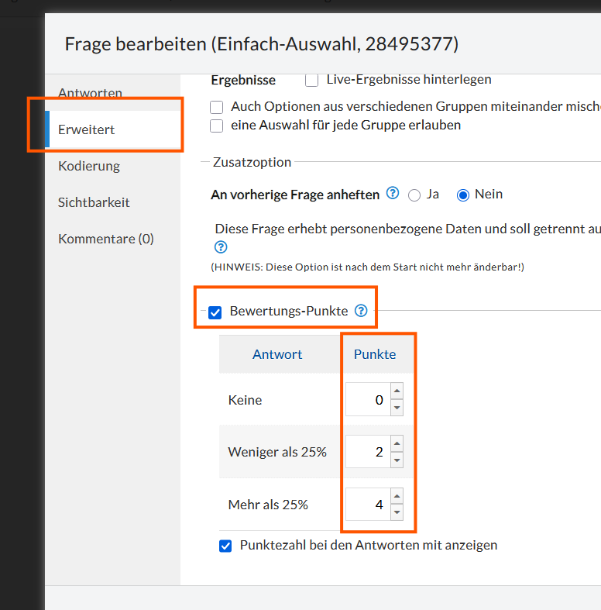Screen dimensions: 601x610
Task: Open Kommentare (0) section
Action: pyautogui.click(x=106, y=239)
